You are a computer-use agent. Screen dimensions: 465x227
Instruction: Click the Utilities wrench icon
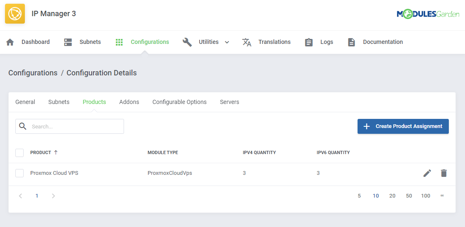coord(187,42)
